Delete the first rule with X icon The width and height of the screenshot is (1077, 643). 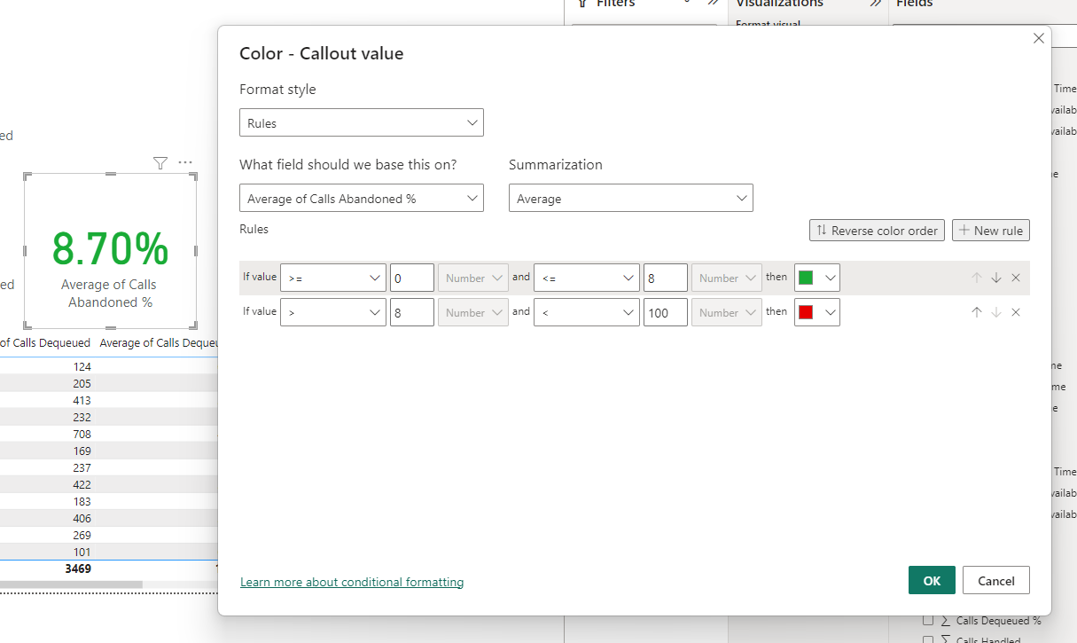click(1016, 278)
